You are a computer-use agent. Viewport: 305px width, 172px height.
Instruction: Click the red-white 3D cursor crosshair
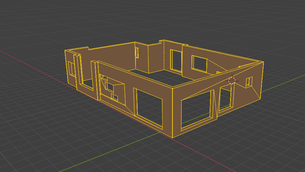[x=232, y=81]
